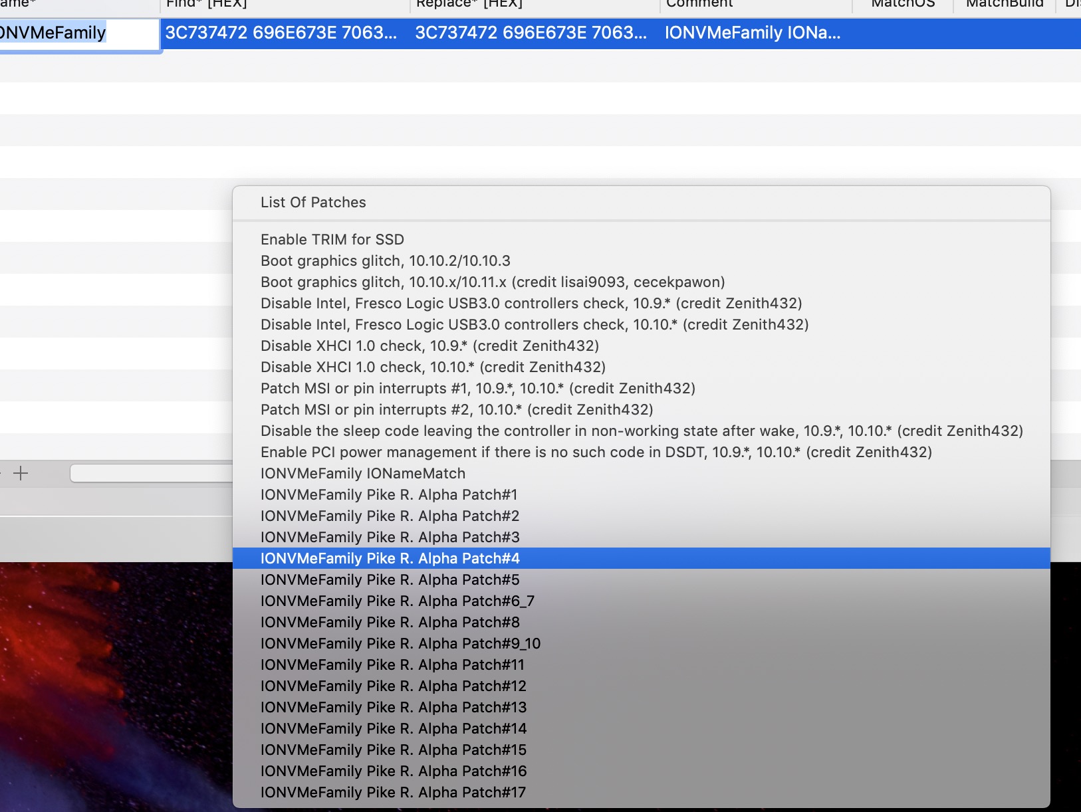
Task: Choose IONVMeFamily Pike R. Alpha Patch#1
Action: [388, 494]
